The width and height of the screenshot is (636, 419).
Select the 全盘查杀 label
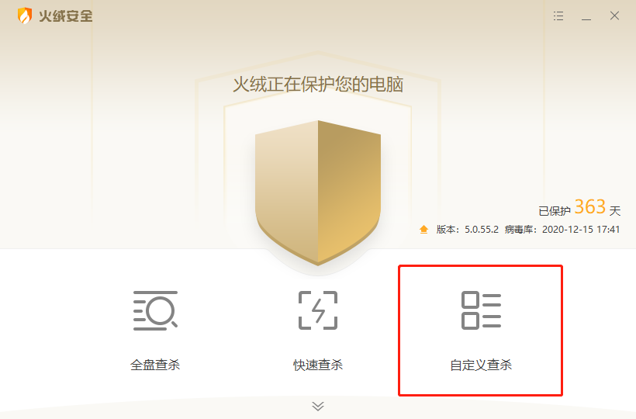click(x=155, y=365)
